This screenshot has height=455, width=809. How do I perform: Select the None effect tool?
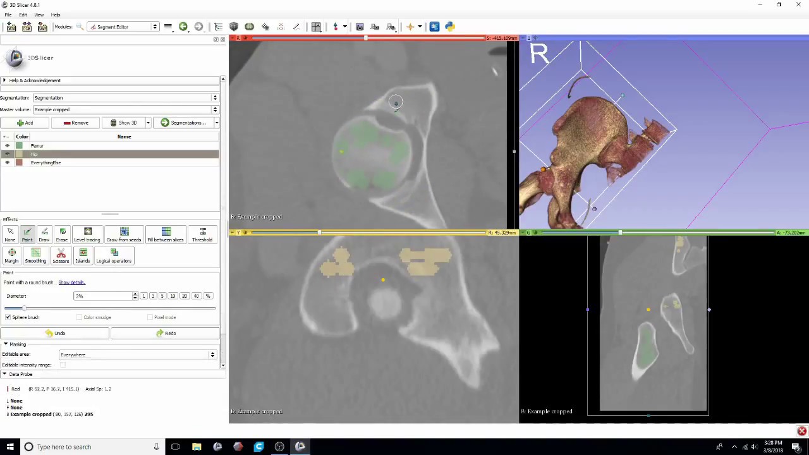[10, 235]
